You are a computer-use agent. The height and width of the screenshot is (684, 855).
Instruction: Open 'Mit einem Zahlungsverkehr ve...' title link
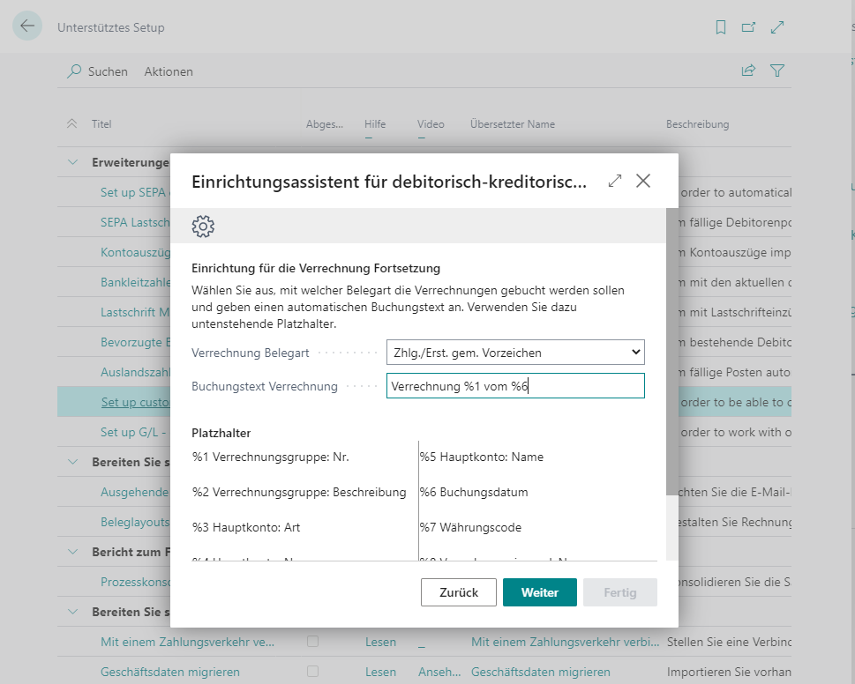[188, 642]
